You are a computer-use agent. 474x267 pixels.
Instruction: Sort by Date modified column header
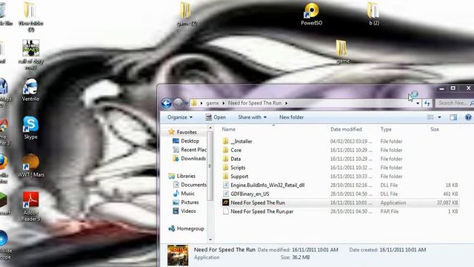click(346, 129)
